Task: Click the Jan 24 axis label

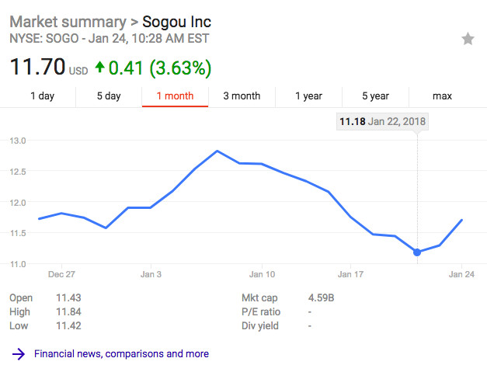Action: [461, 274]
